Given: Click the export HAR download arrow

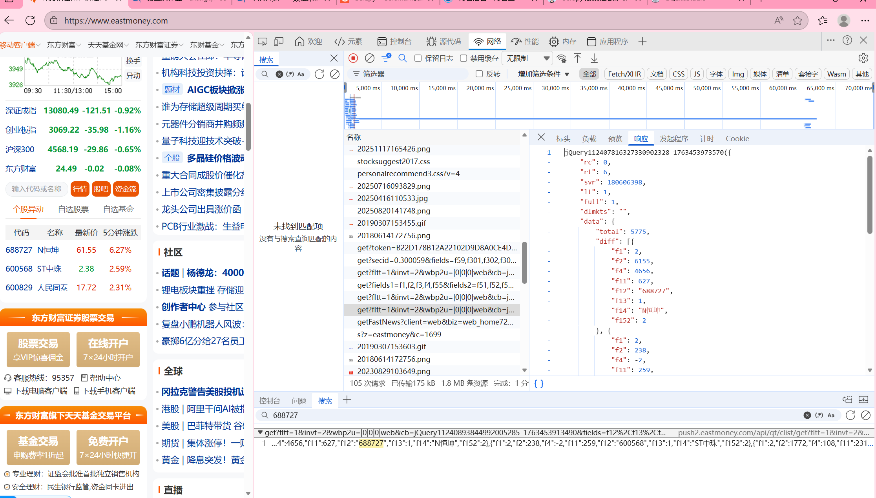Looking at the screenshot, I should pos(594,58).
